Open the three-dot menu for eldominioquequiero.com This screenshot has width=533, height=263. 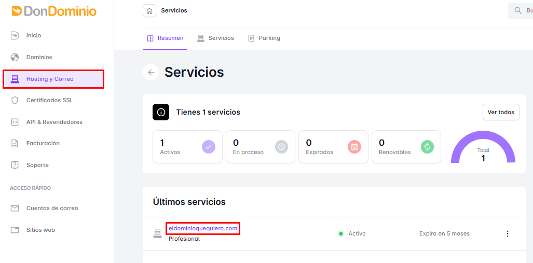(508, 233)
